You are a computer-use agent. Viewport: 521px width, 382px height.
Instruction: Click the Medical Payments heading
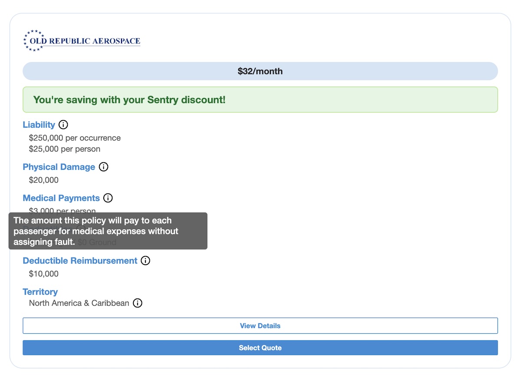[61, 198]
